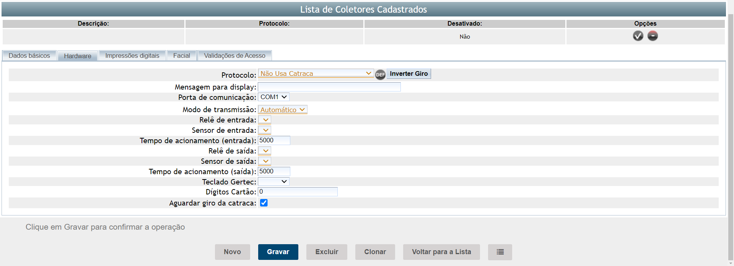Click the DEF icon next to Protocolo

tap(380, 75)
